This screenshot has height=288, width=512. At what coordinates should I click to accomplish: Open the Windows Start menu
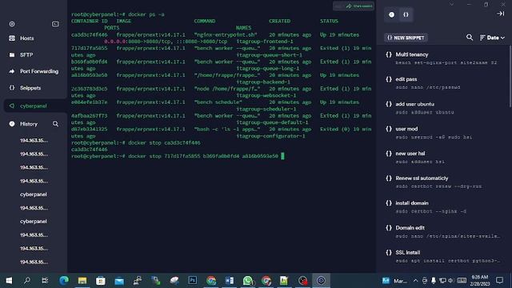click(x=9, y=281)
